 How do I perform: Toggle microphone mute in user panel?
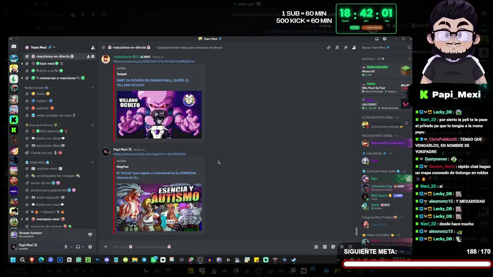pos(66,247)
